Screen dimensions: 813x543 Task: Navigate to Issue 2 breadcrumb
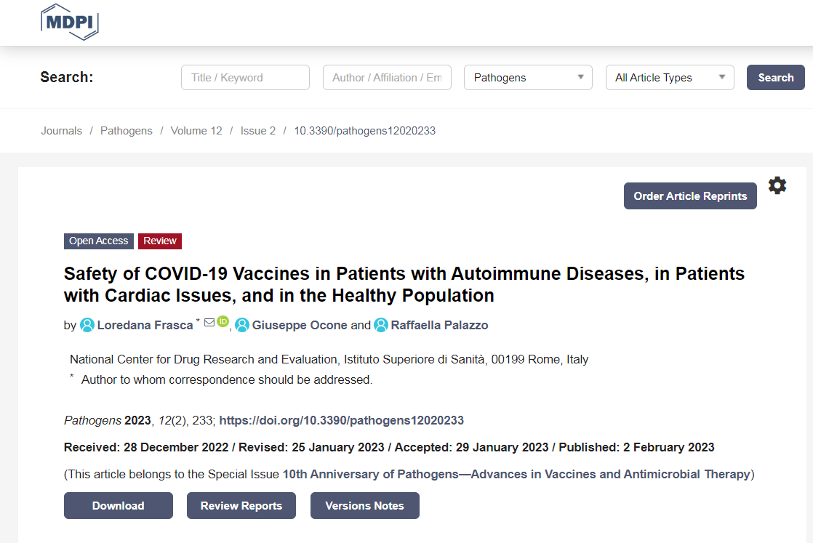point(258,131)
